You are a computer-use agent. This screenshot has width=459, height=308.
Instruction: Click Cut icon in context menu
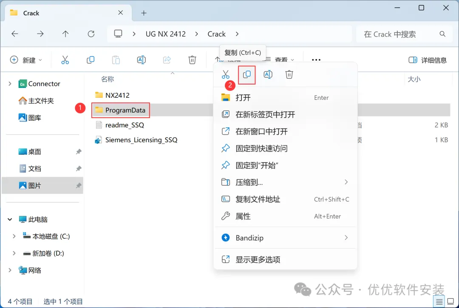225,75
